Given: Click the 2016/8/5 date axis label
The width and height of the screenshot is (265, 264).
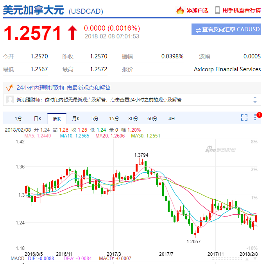Looking at the screenshot, I should tap(34, 254).
